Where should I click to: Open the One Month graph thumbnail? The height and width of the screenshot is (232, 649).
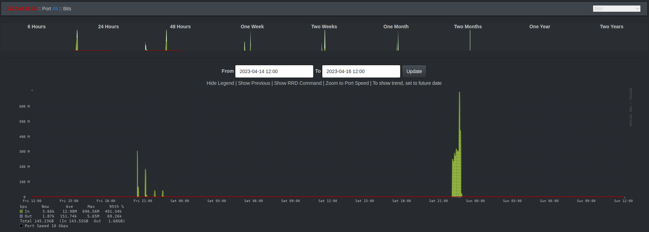tap(396, 38)
